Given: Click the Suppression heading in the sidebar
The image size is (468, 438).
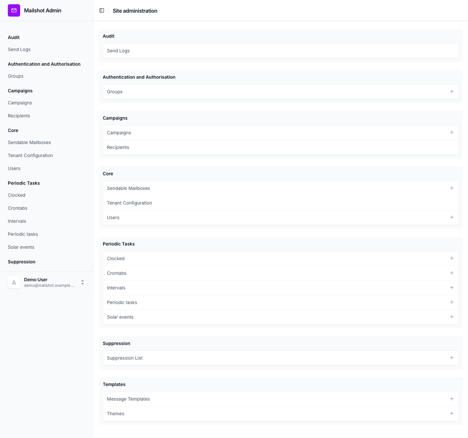Looking at the screenshot, I should (21, 262).
